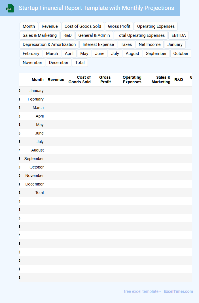This screenshot has width=199, height=303.
Task: Click the Operating Expenses column header
Action: coord(132,80)
